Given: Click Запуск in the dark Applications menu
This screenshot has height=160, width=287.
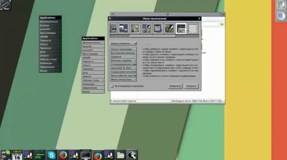Looking at the screenshot, I should click(x=50, y=44).
